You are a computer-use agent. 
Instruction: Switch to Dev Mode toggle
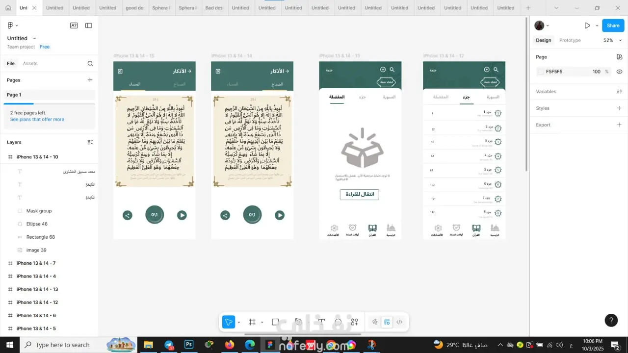pyautogui.click(x=399, y=322)
